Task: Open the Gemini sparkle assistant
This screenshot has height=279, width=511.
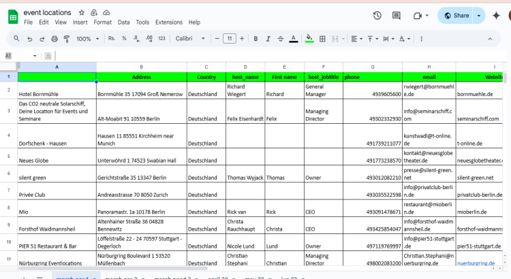Action: pyautogui.click(x=496, y=16)
